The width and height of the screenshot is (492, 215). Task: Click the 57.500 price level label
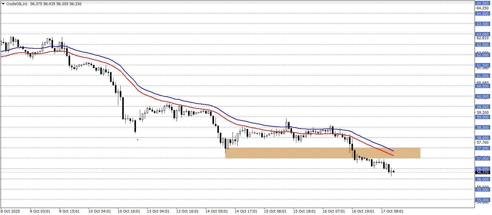tap(483, 148)
